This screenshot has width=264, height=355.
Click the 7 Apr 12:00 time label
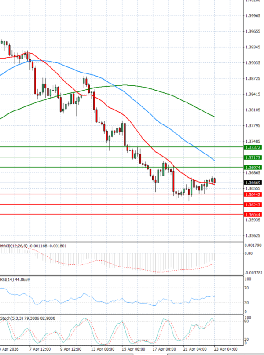(x=40, y=348)
